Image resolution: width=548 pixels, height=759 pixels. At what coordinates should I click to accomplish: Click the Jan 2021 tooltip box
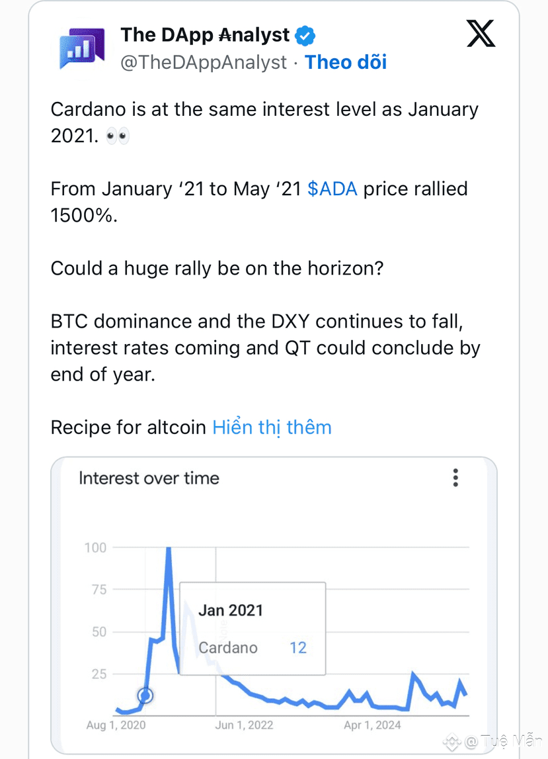[253, 628]
